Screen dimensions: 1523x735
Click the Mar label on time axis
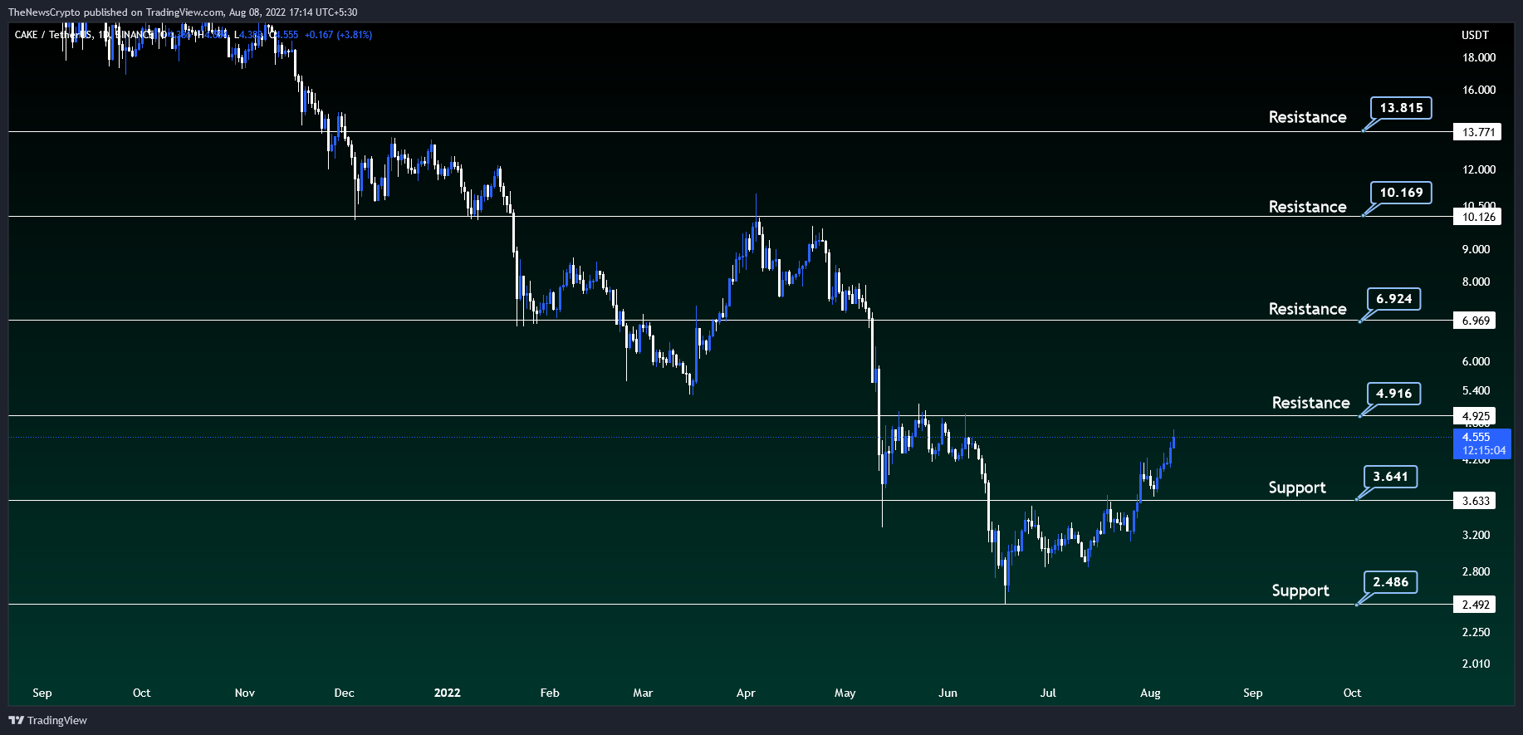(643, 693)
